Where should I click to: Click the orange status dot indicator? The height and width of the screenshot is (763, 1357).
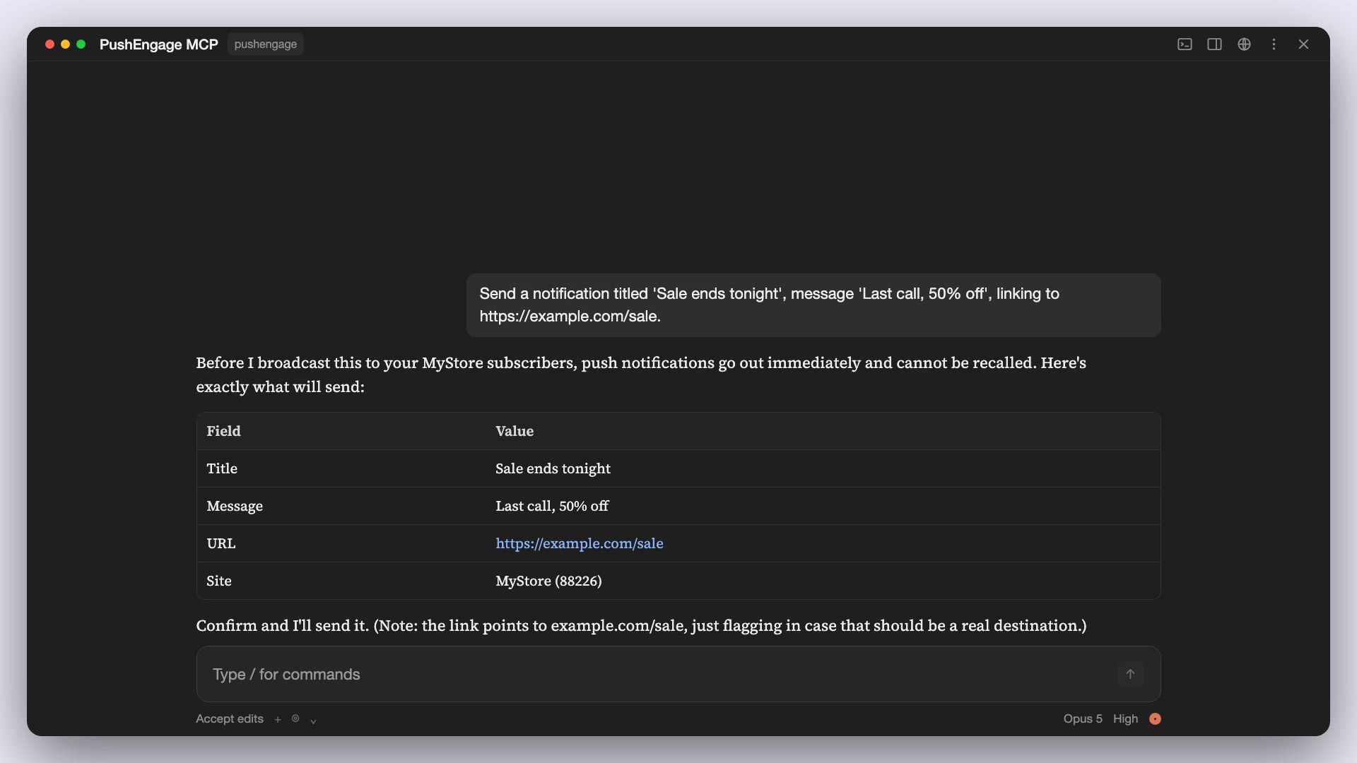[x=1155, y=718]
